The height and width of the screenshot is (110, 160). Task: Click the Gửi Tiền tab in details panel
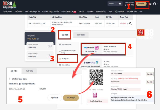(14, 71)
